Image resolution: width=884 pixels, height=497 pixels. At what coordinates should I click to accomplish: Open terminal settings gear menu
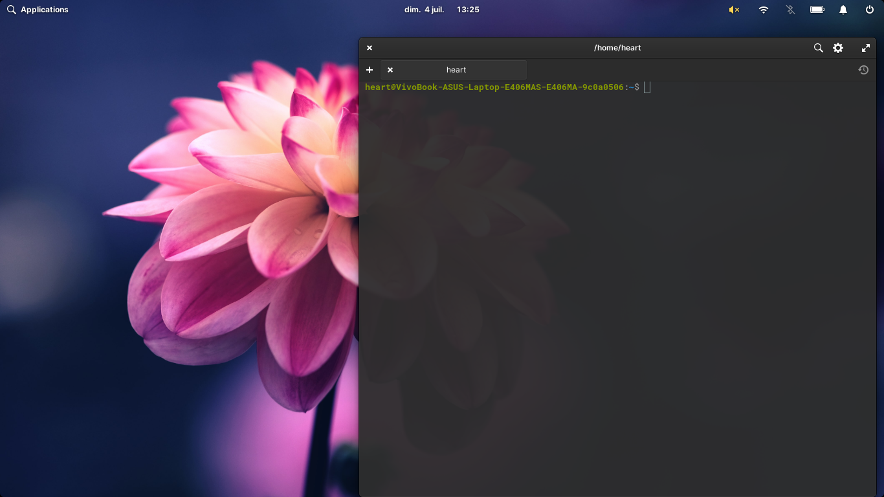pos(838,48)
